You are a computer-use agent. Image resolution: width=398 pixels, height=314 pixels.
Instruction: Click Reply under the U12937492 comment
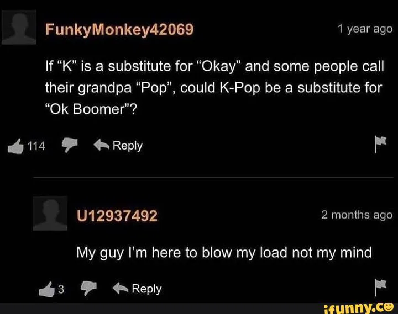146,289
